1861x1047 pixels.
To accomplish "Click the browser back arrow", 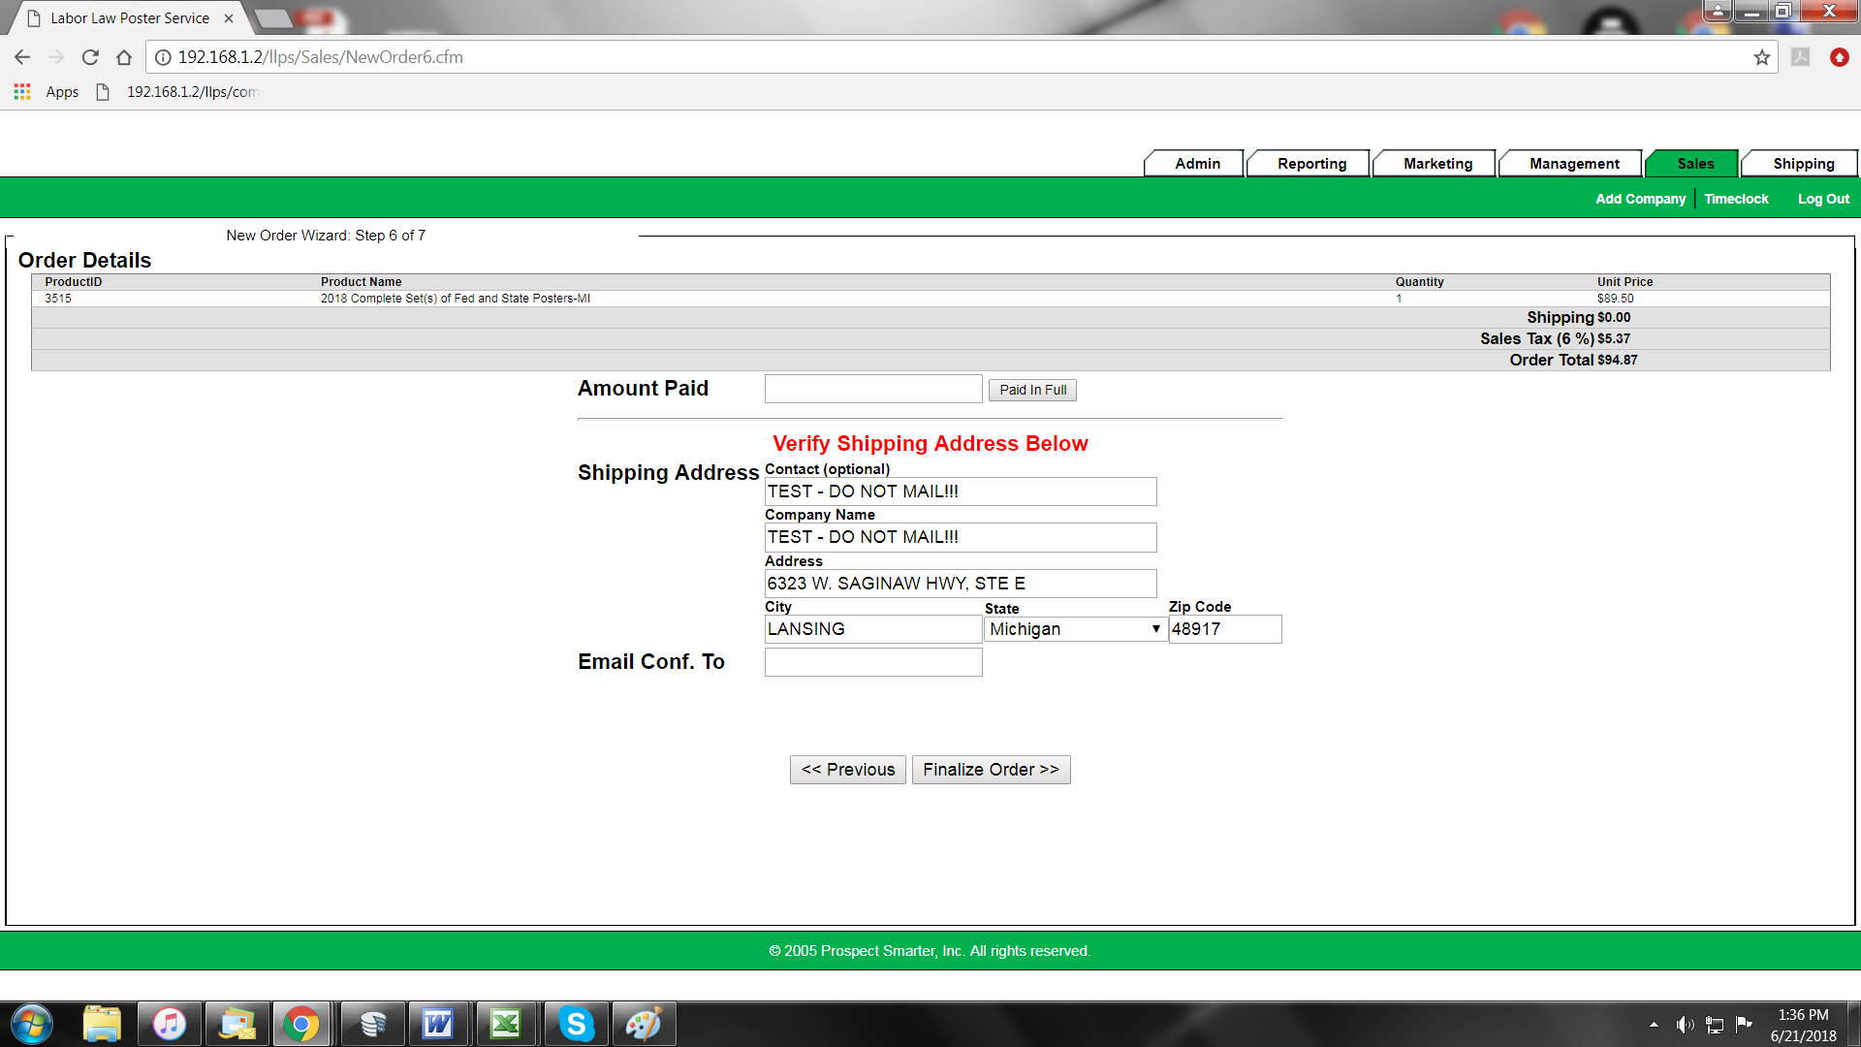I will [22, 57].
